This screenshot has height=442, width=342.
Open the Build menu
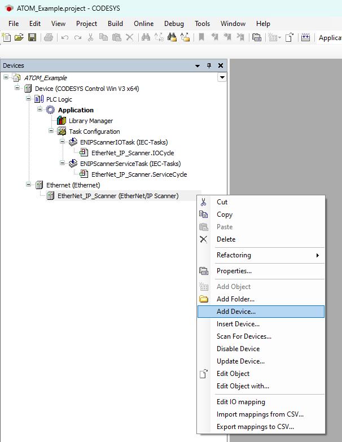tap(115, 24)
